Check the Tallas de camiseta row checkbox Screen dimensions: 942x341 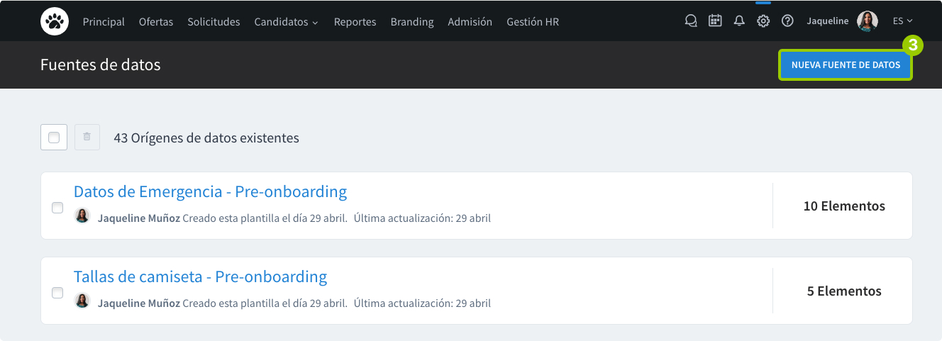click(x=57, y=293)
